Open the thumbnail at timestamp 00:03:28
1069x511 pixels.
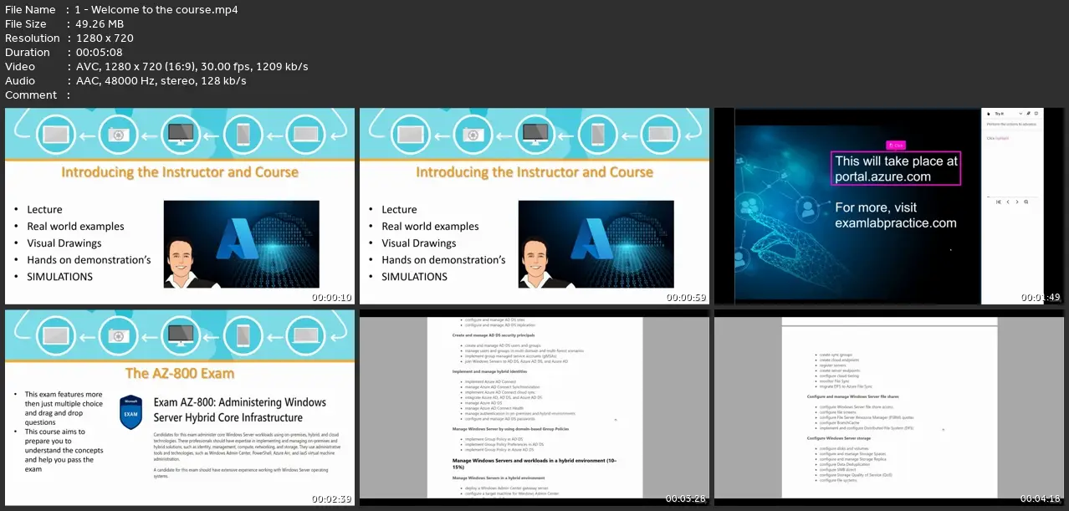coord(534,408)
